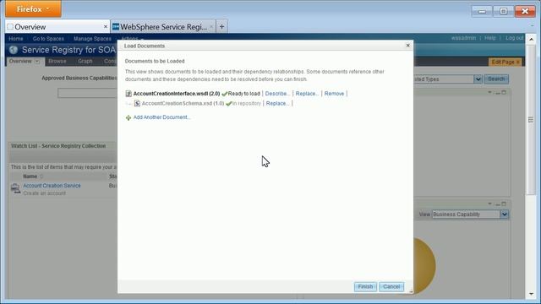This screenshot has height=304, width=541.
Task: Switch to WebSphere Service Registry tab
Action: [163, 26]
